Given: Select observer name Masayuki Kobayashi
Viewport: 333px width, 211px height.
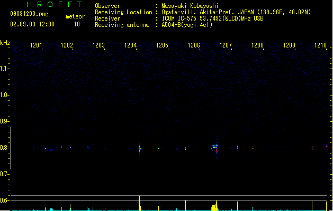Looking at the screenshot, I should 190,6.
